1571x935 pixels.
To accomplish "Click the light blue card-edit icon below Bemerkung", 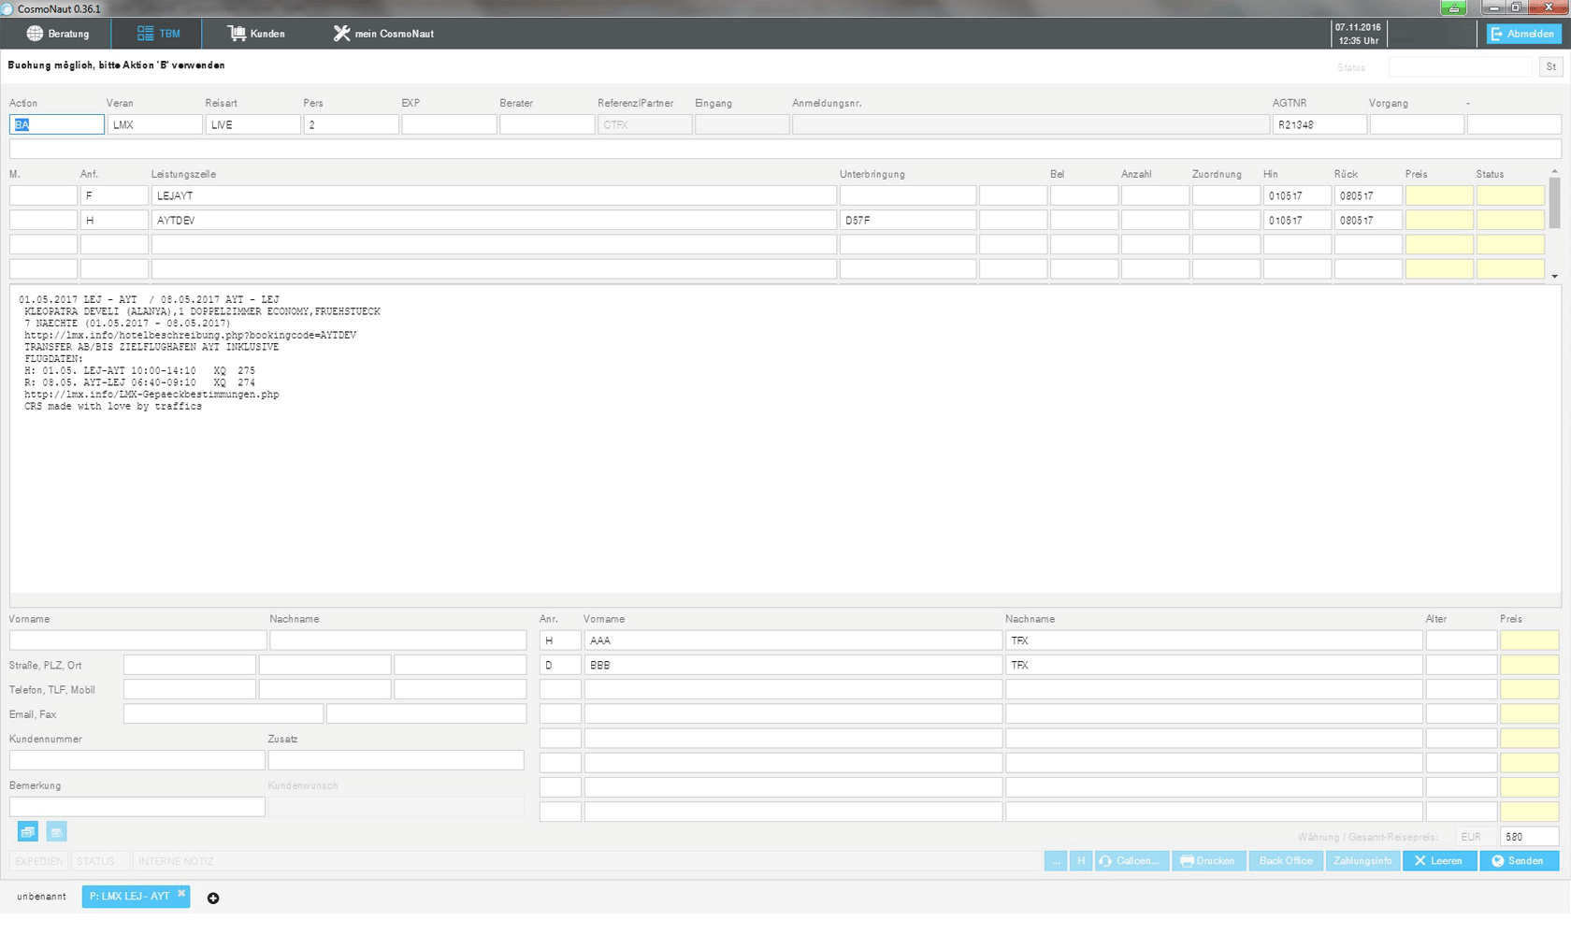I will 56,832.
